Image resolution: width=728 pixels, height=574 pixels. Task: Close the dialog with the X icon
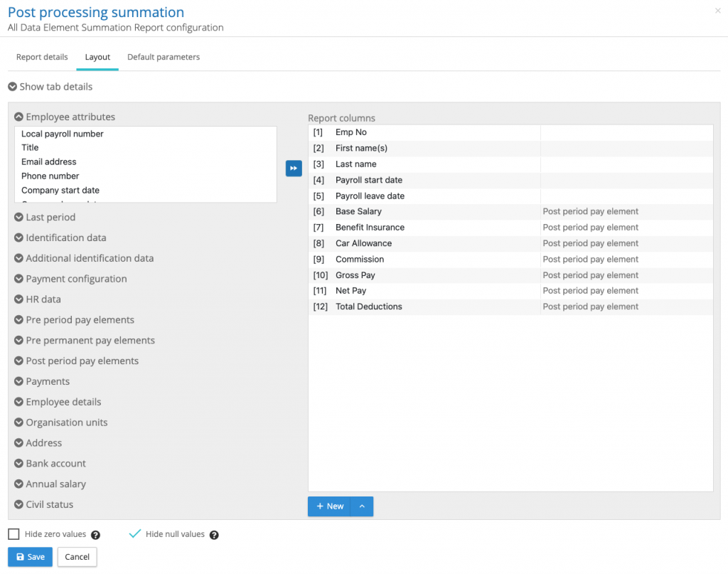pyautogui.click(x=717, y=11)
